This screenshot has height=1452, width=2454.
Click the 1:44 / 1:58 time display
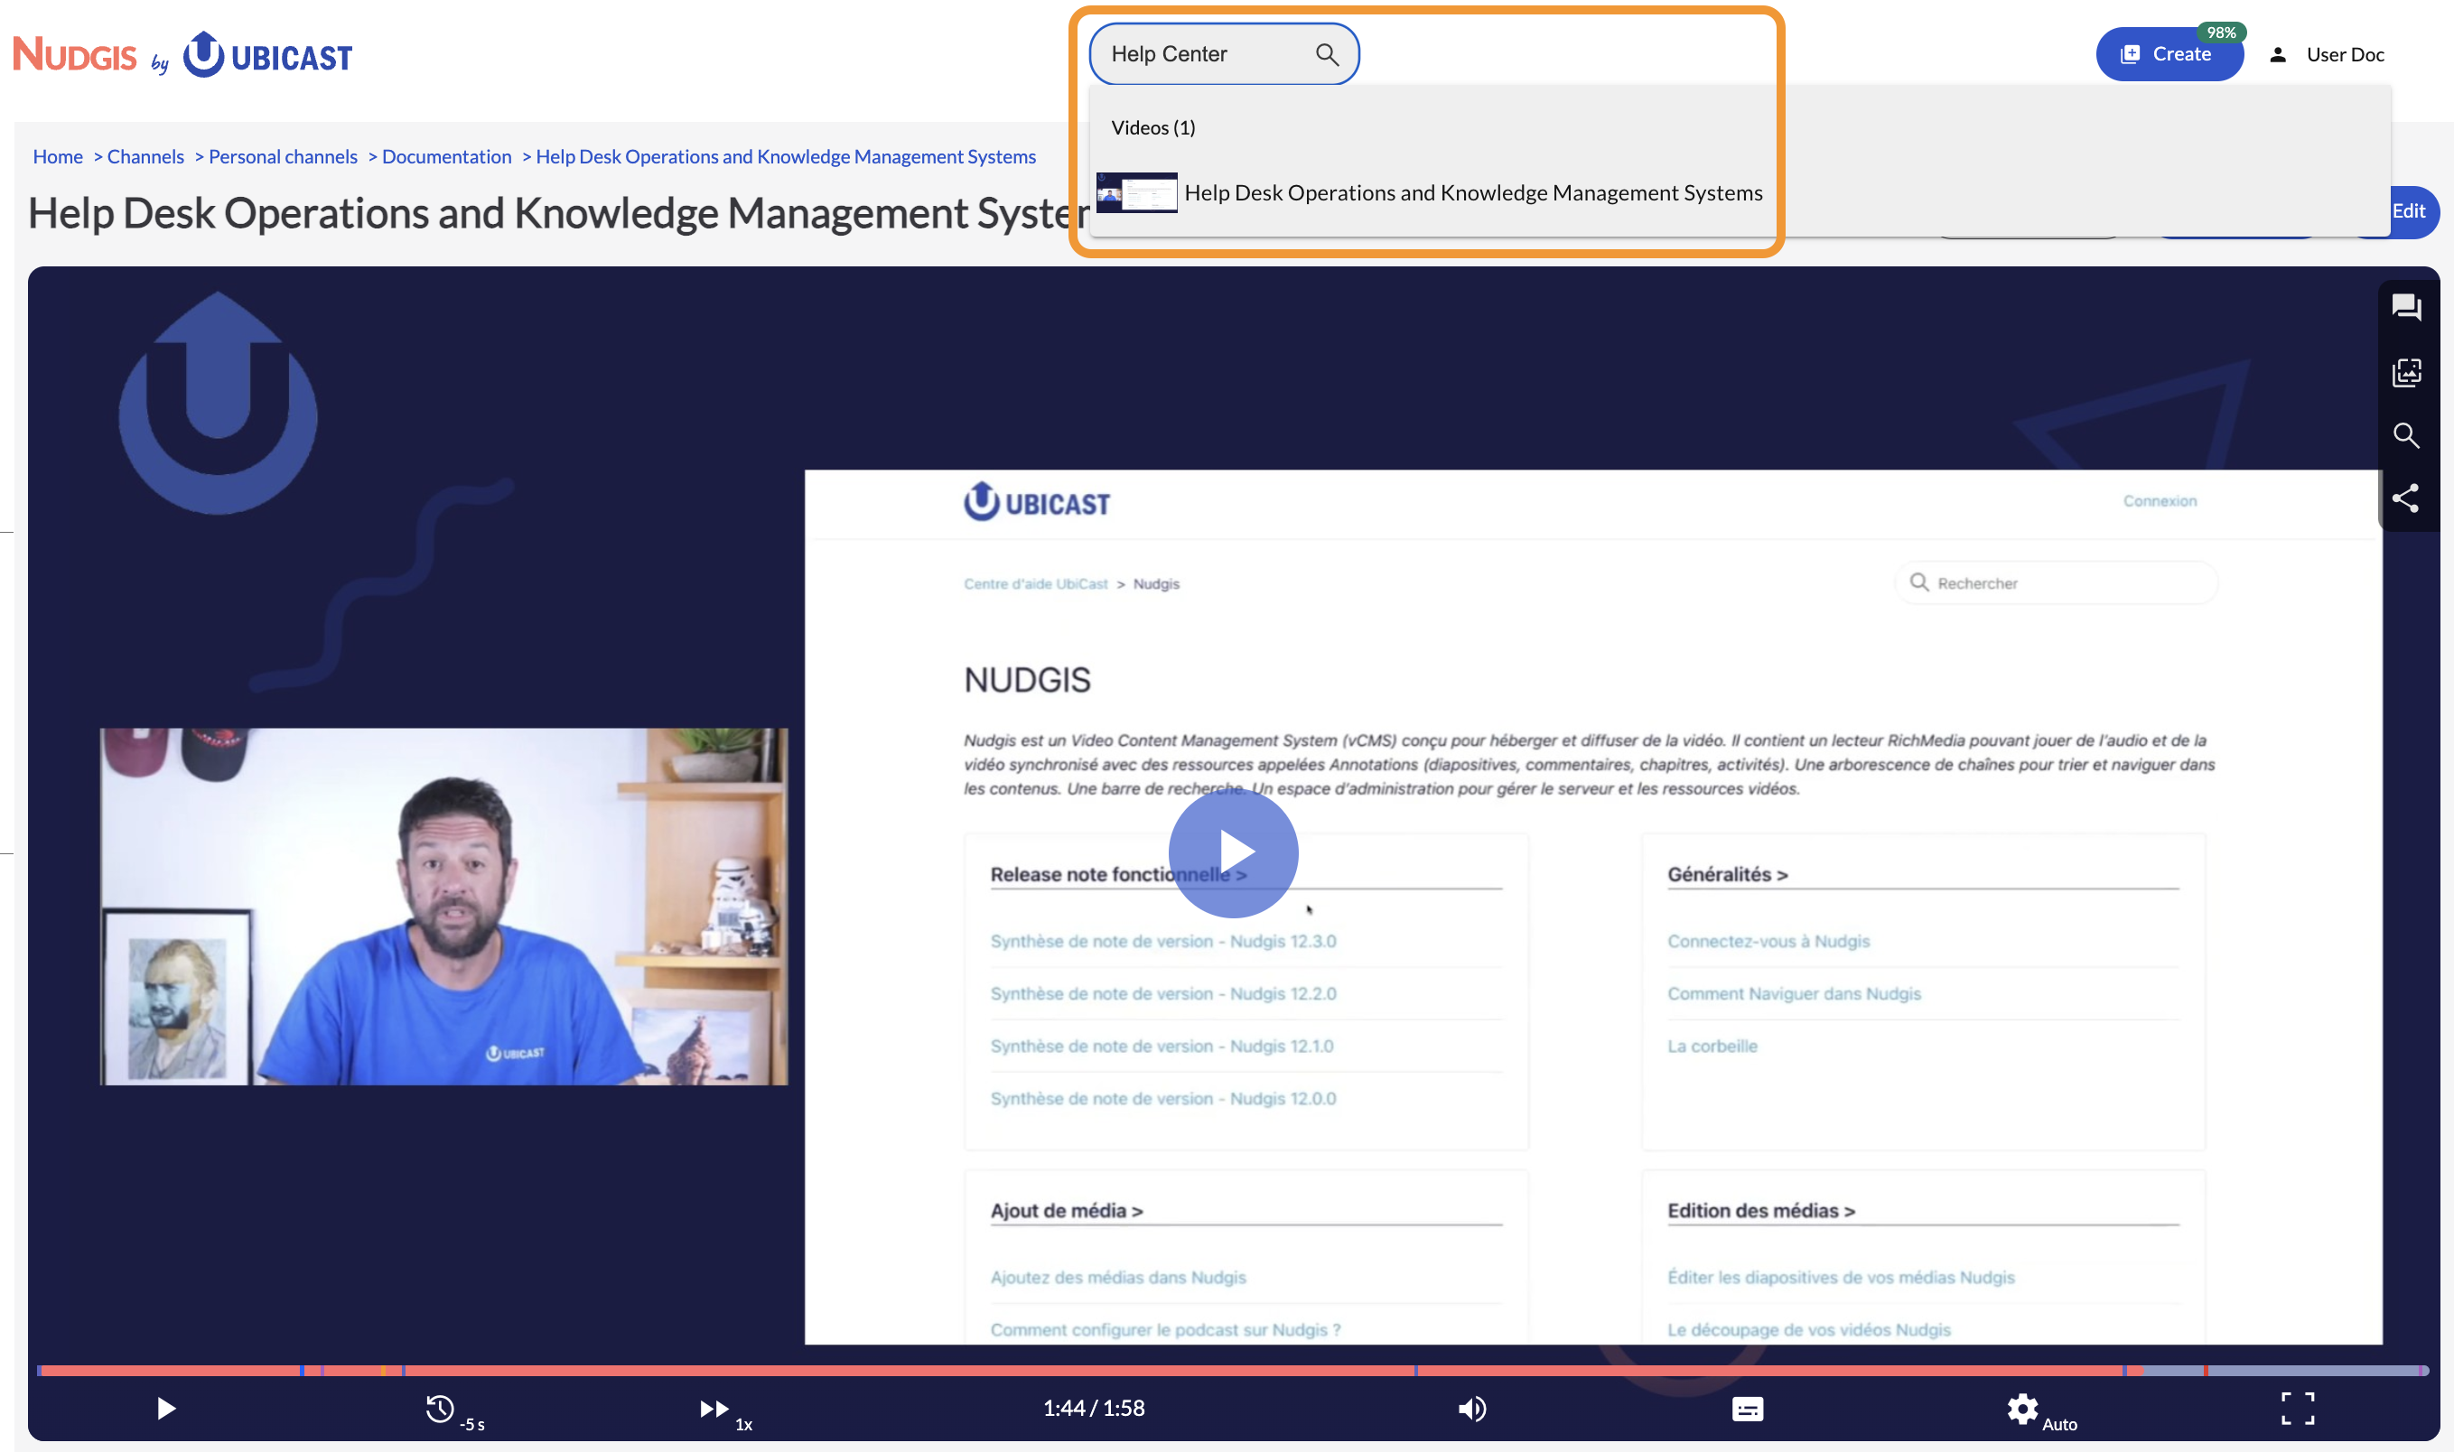pos(1094,1408)
